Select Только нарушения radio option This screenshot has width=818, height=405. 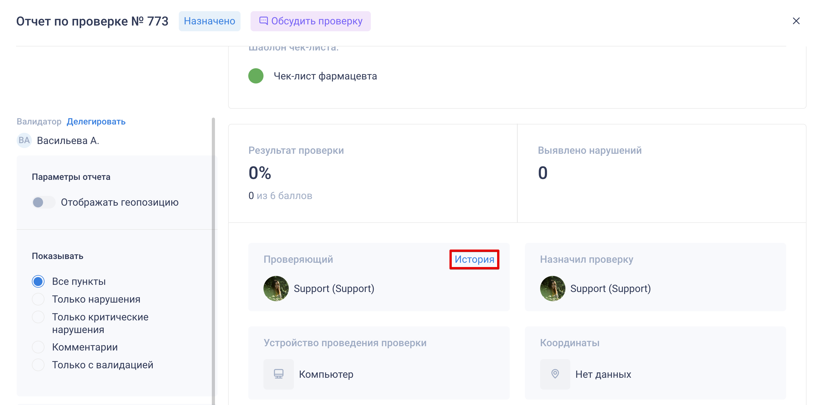click(x=38, y=299)
